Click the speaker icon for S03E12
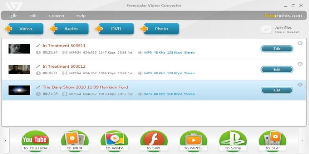The image size is (309, 154). tap(140, 73)
